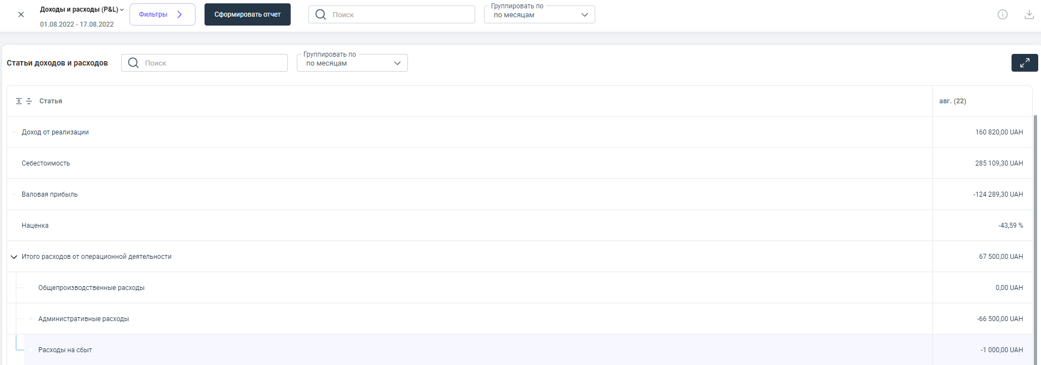Click the magnifier icon in the table search
The width and height of the screenshot is (1041, 365).
click(x=133, y=63)
